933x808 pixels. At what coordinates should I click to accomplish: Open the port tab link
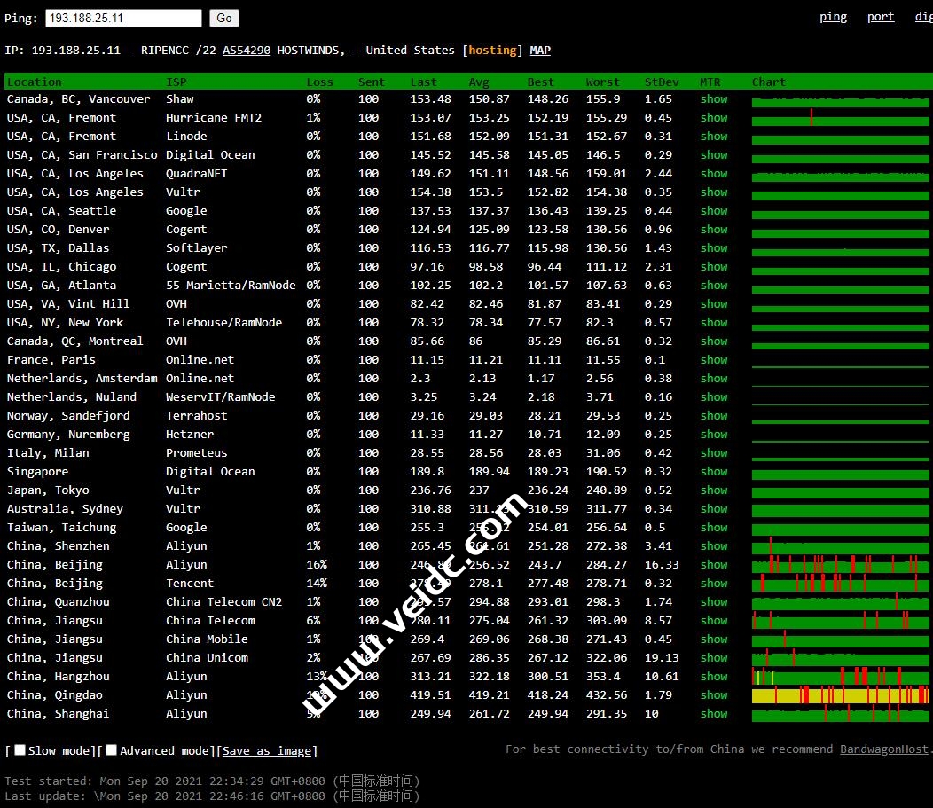pyautogui.click(x=880, y=17)
